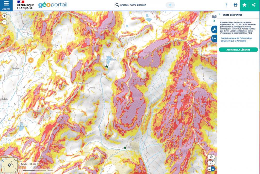Image resolution: width=260 pixels, height=174 pixels.
Task: Toggle fullscreen map view icon
Action: point(211,163)
